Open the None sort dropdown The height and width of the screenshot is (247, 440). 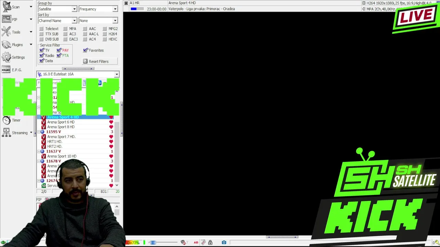(98, 21)
